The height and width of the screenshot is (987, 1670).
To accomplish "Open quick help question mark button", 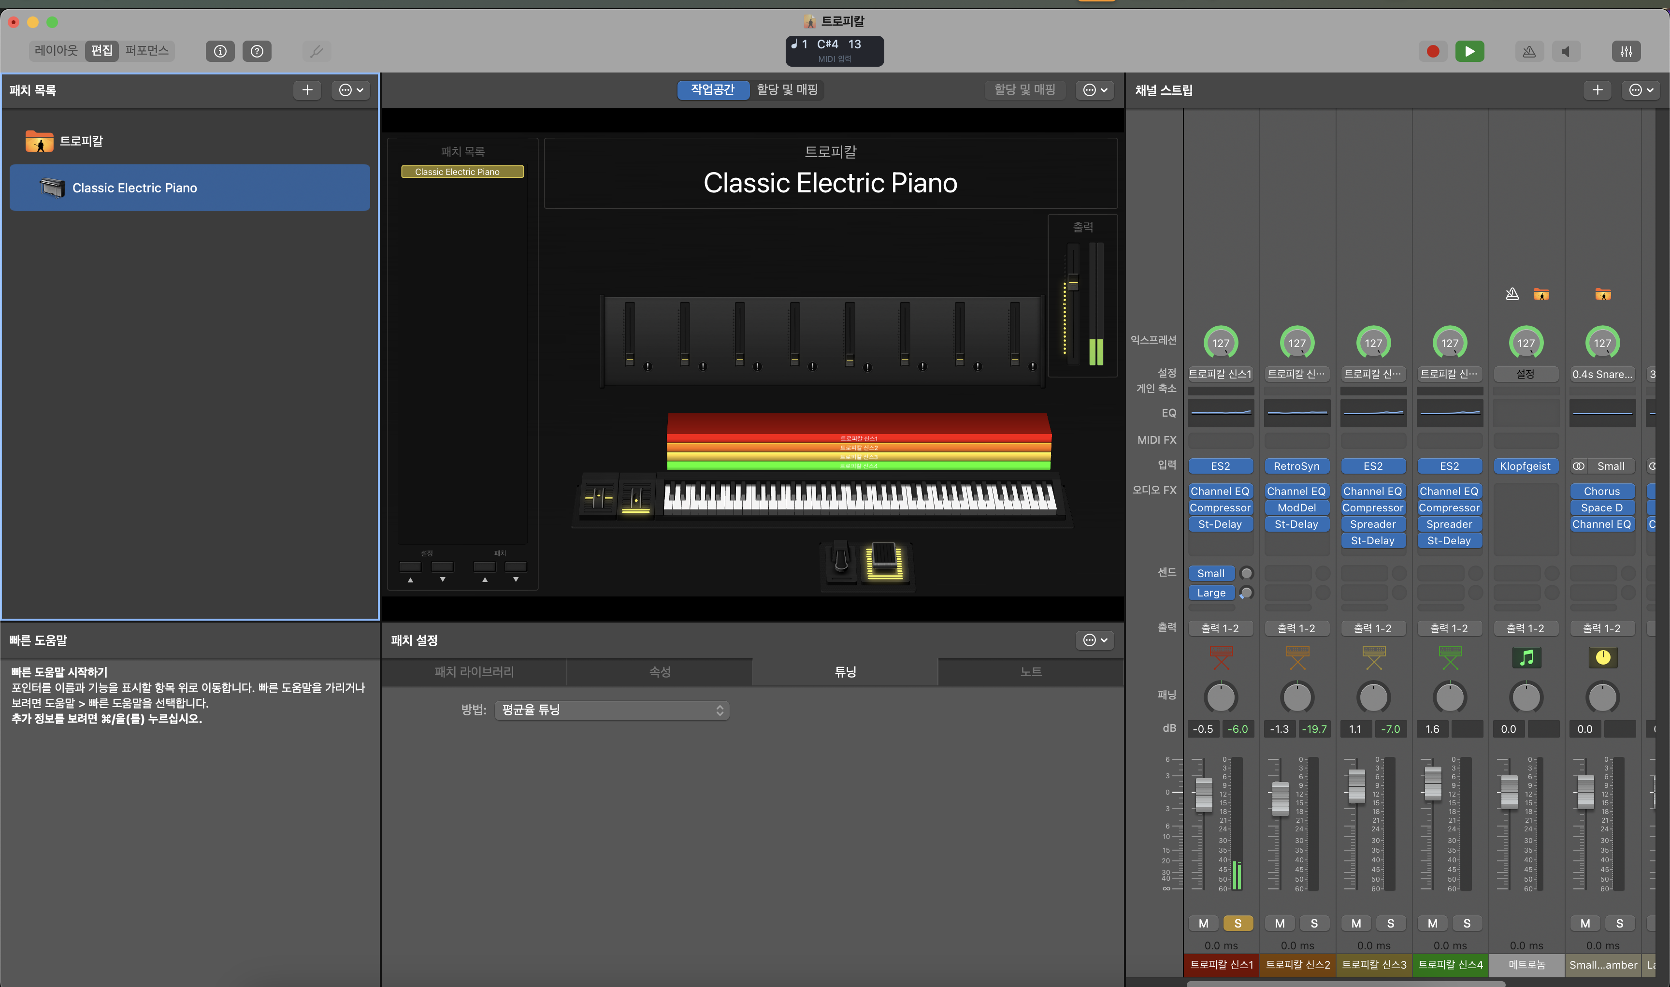I will click(257, 51).
